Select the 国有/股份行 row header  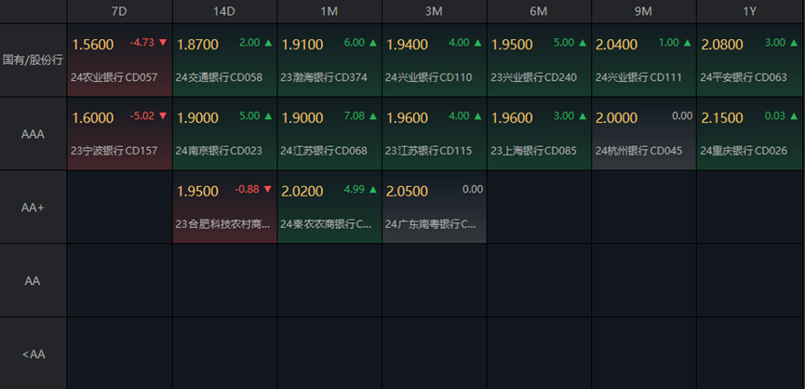[x=33, y=60]
